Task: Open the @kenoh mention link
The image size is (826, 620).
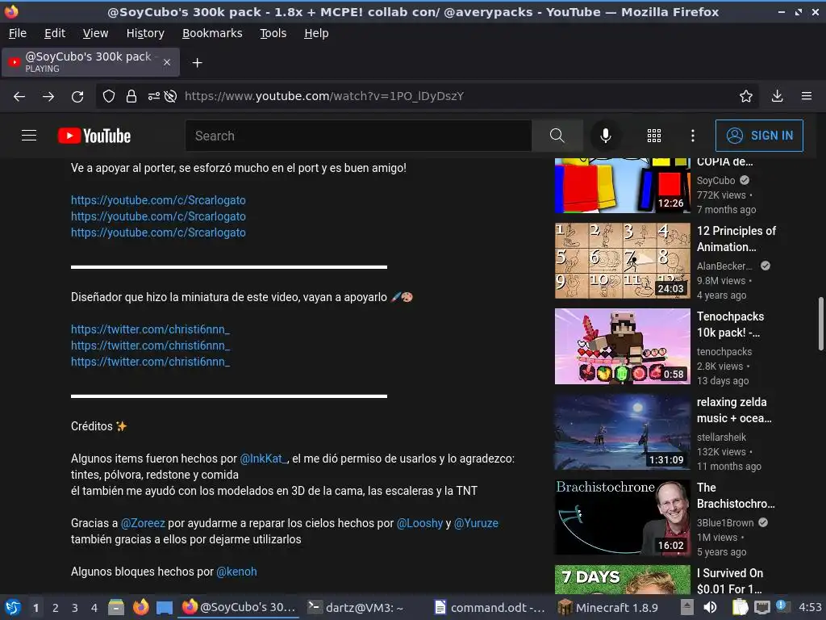Action: [x=236, y=572]
